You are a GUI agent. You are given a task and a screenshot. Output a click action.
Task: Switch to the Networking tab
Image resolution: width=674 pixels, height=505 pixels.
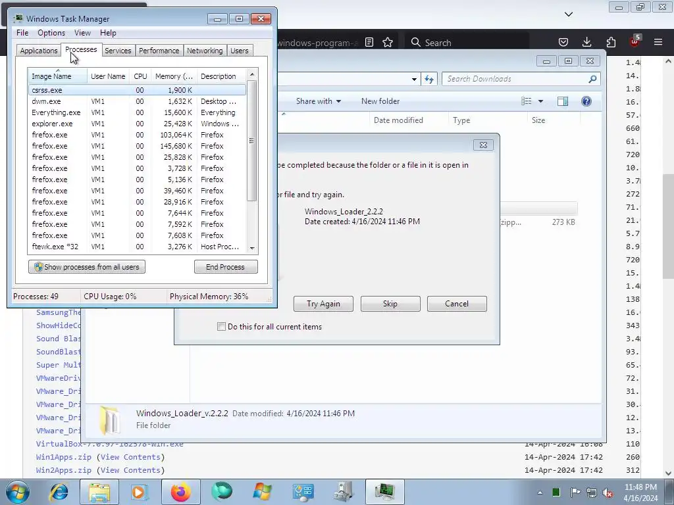205,51
